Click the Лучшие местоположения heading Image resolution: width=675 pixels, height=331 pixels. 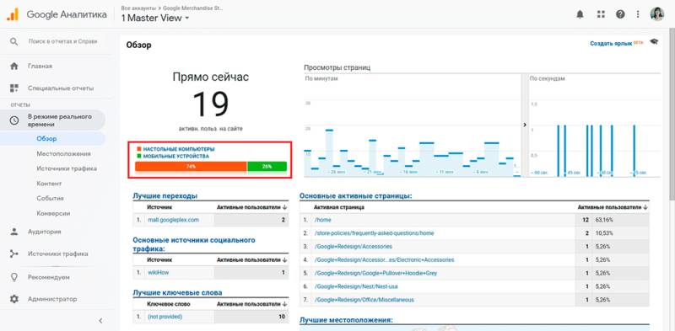click(x=346, y=320)
